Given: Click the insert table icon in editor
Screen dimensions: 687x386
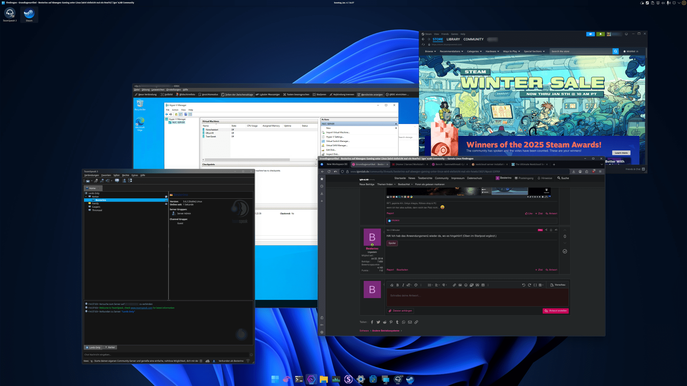Looking at the screenshot, I should (483, 285).
